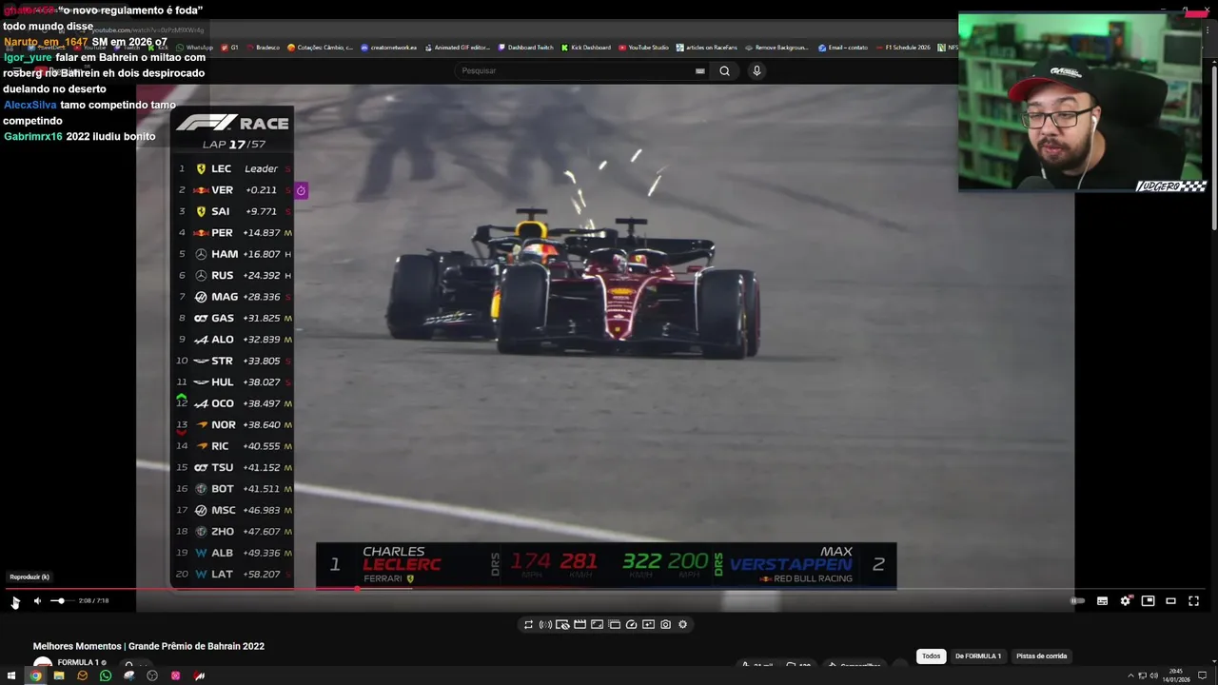
Task: Open the on-screen keyboard in search box
Action: 700,70
